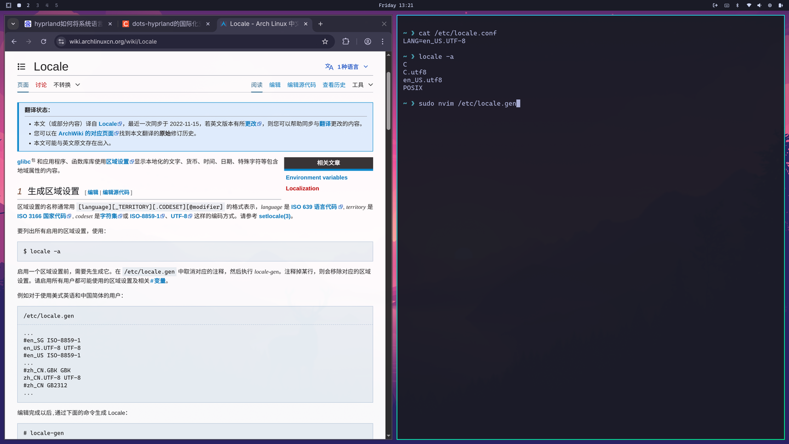The width and height of the screenshot is (789, 444).
Task: Toggle Bluetooth from the status bar
Action: pos(736,5)
